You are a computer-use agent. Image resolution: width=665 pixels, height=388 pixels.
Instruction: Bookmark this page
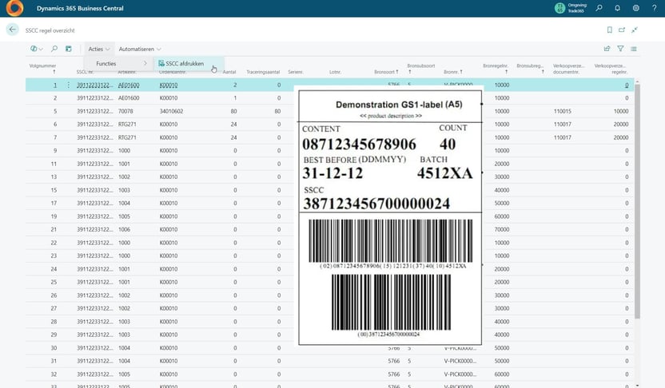point(609,30)
